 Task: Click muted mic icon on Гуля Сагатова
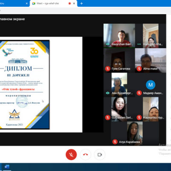108,69
